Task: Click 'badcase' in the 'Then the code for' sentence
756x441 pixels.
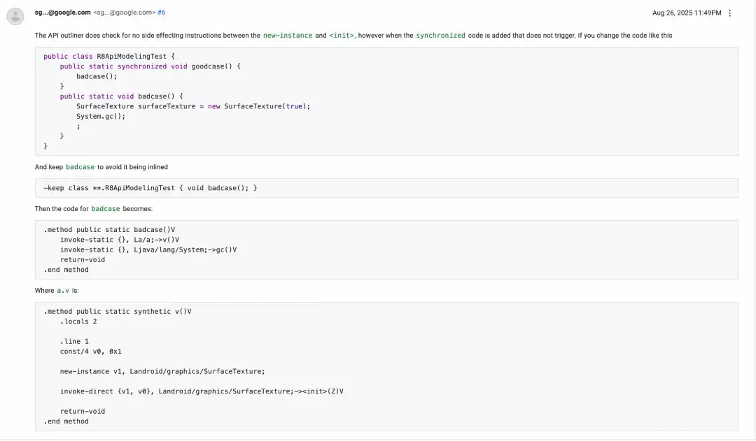Action: click(106, 209)
